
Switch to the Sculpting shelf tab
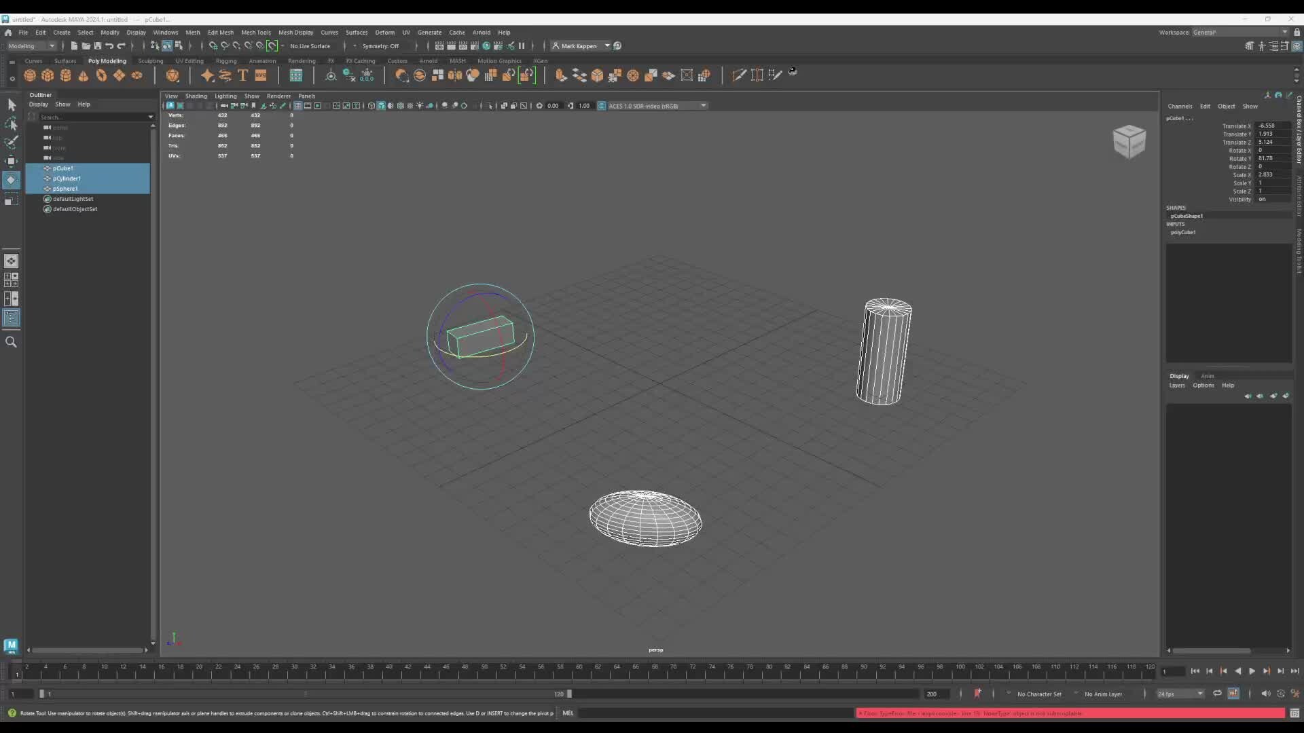(x=151, y=61)
